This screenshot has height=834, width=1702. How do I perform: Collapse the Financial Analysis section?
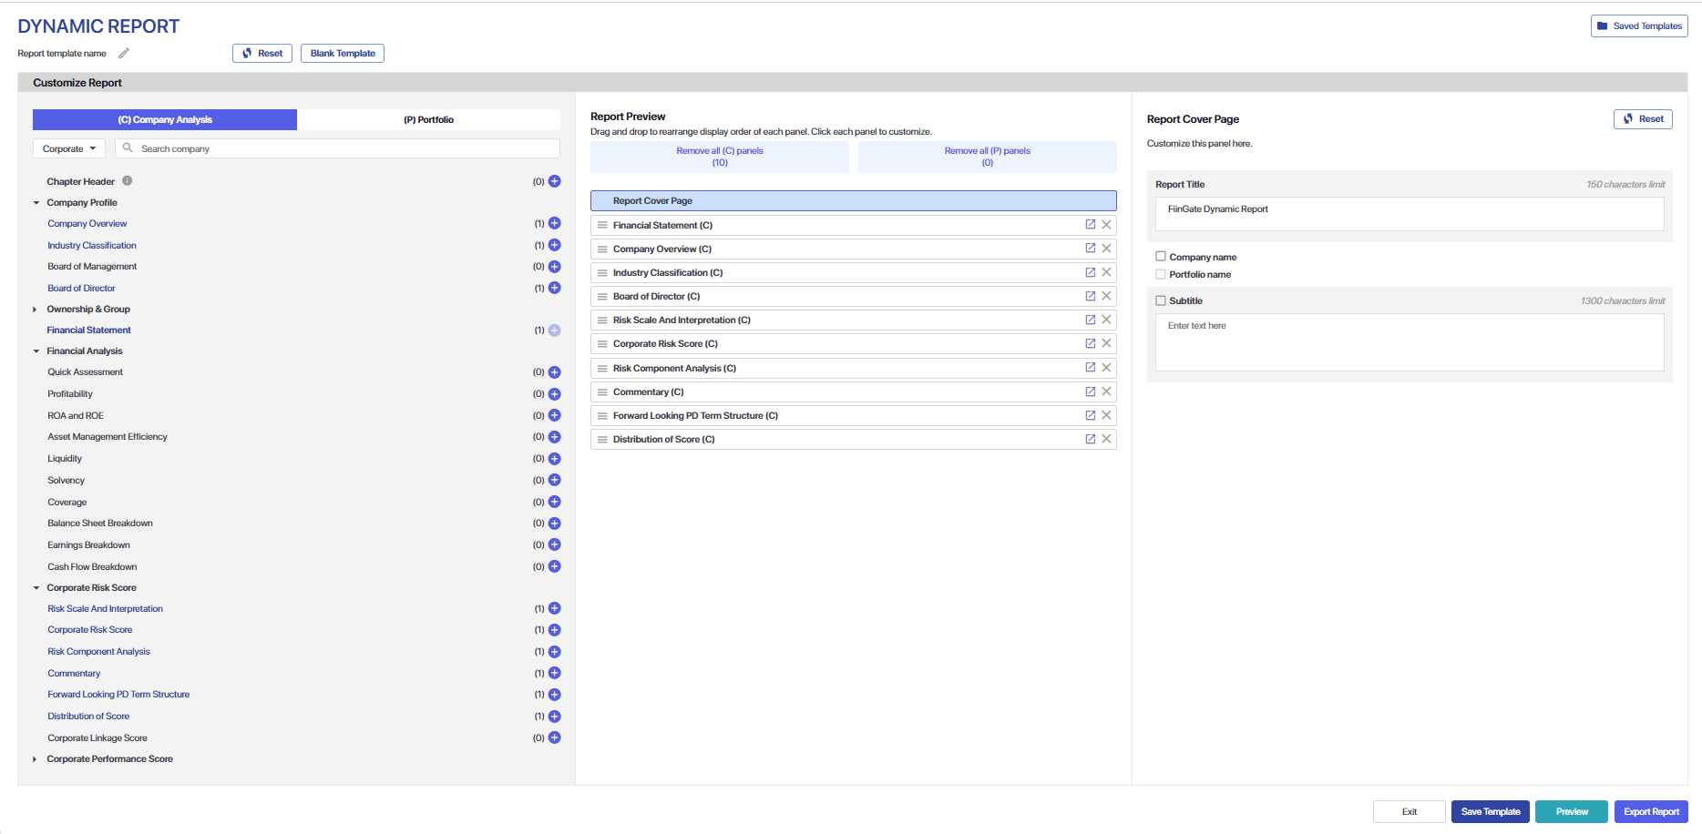click(36, 351)
